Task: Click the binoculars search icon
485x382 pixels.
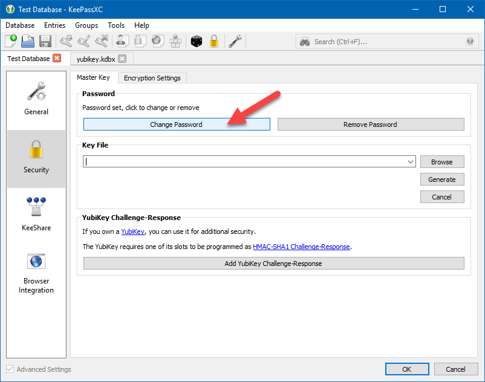Action: click(305, 42)
